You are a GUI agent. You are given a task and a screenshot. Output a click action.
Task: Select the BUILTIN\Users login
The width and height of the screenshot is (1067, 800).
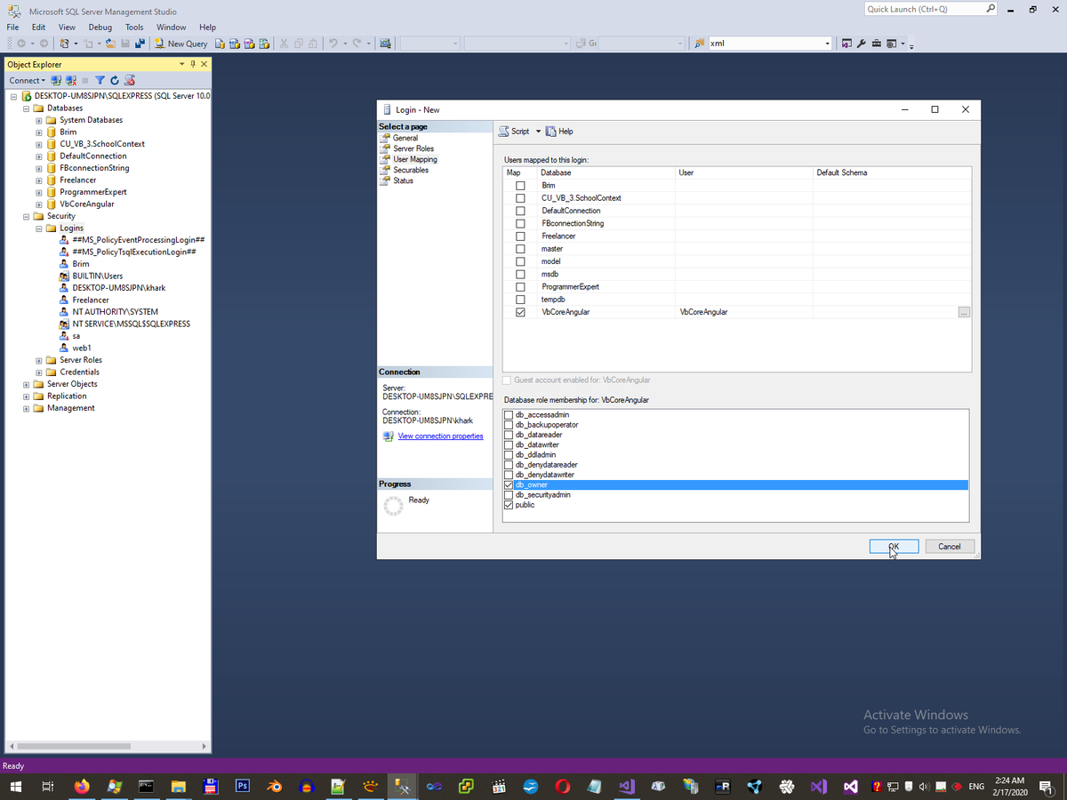[97, 276]
